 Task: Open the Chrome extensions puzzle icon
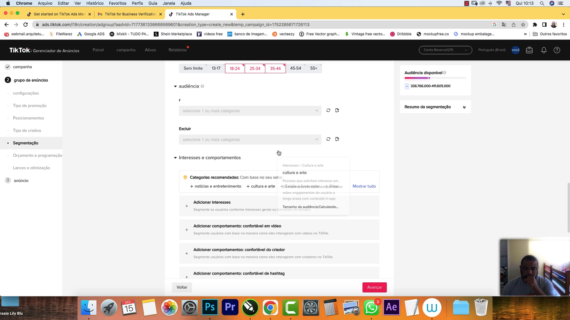535,25
